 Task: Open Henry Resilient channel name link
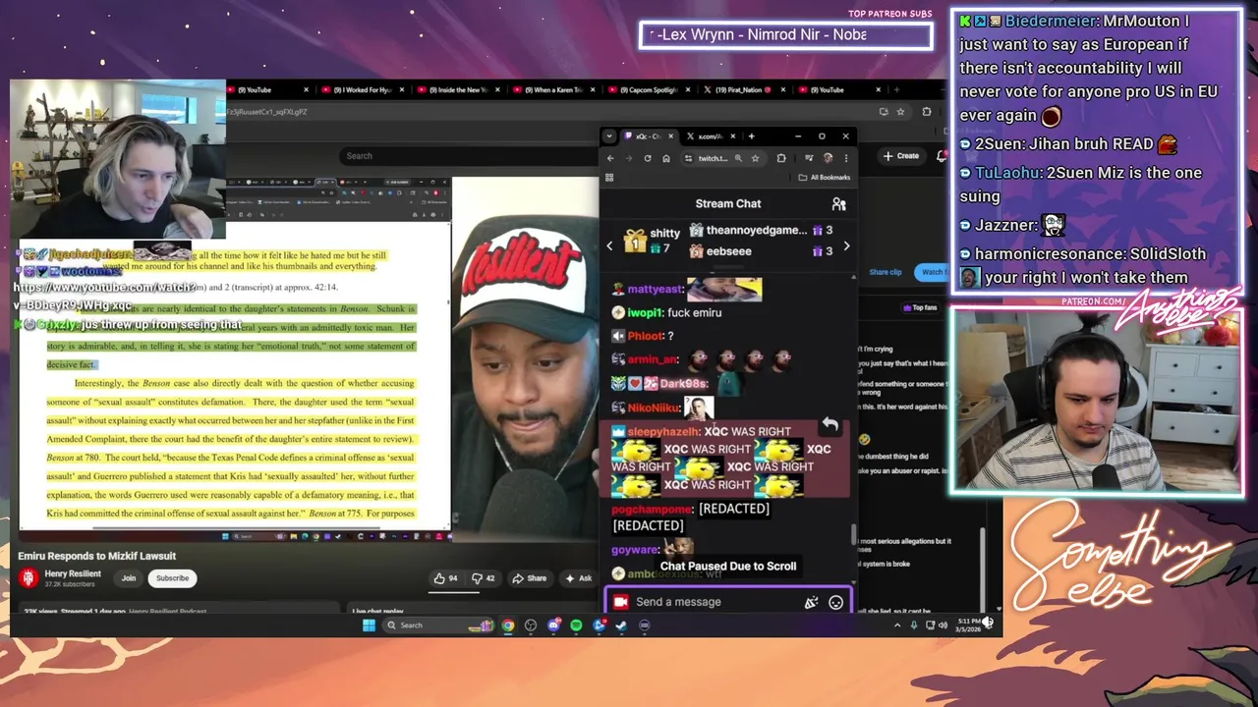tap(73, 573)
